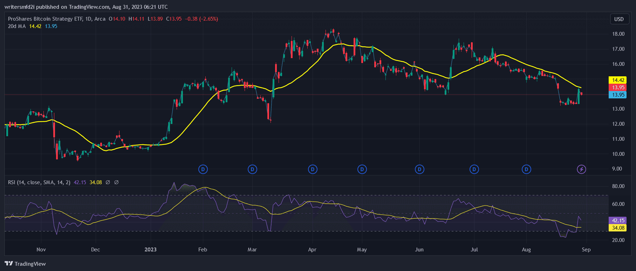The width and height of the screenshot is (636, 271).
Task: Click the dividend marker near Jun
Action: pyautogui.click(x=419, y=169)
